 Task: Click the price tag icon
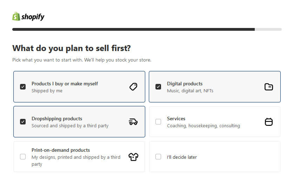(133, 87)
